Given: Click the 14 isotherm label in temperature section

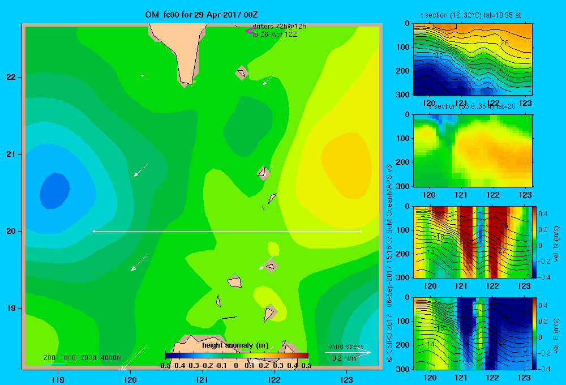Looking at the screenshot, I should pos(429,69).
